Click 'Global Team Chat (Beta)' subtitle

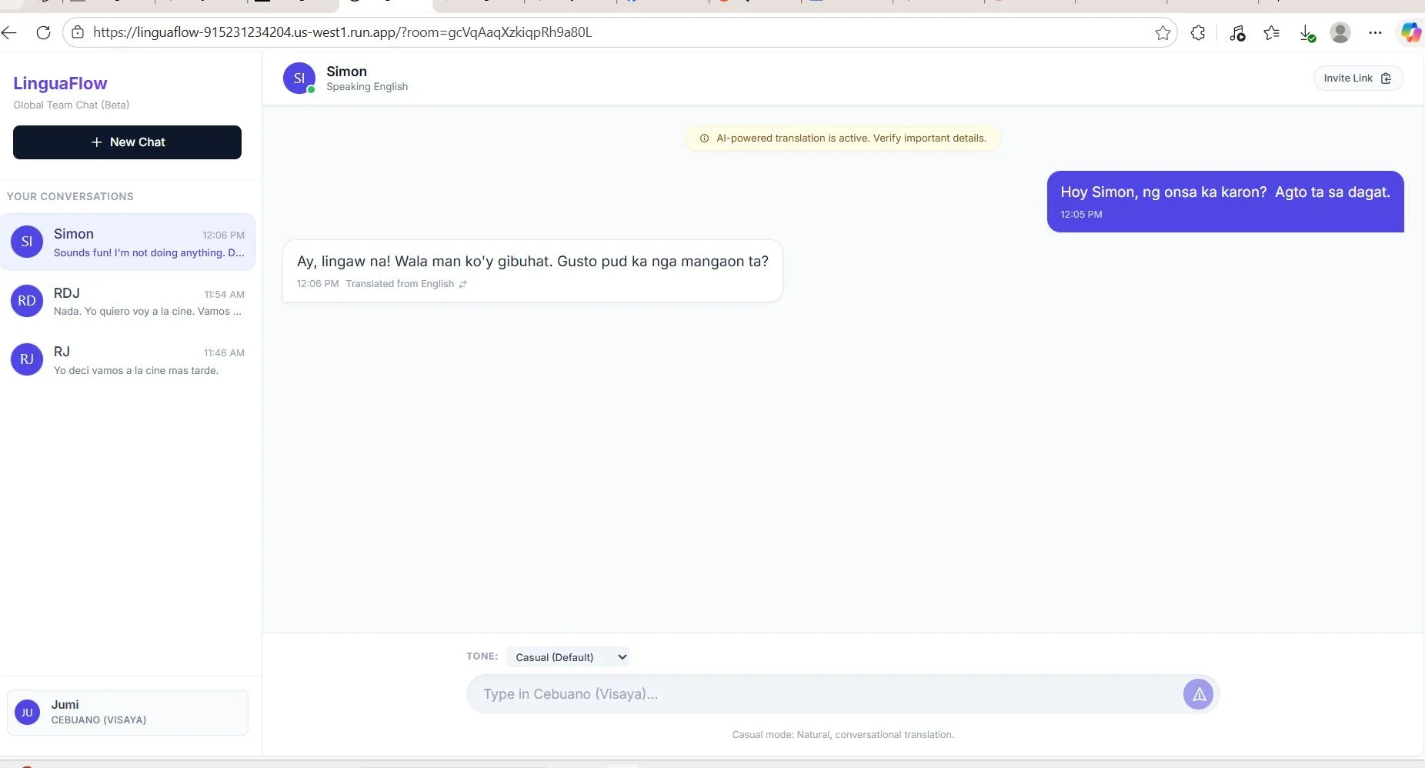pos(71,105)
